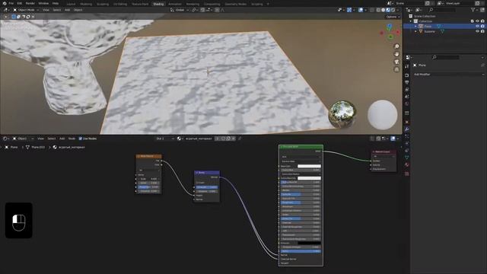Select solid viewport shading
487x274 pixels.
coord(384,10)
